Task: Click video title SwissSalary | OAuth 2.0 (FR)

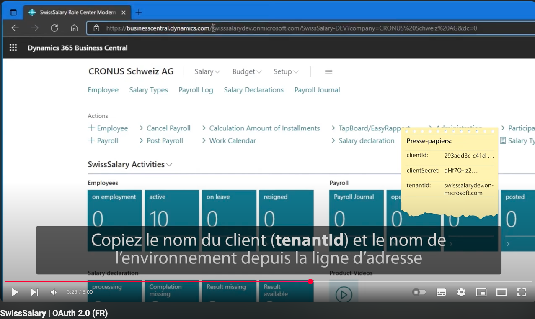Action: [54, 313]
